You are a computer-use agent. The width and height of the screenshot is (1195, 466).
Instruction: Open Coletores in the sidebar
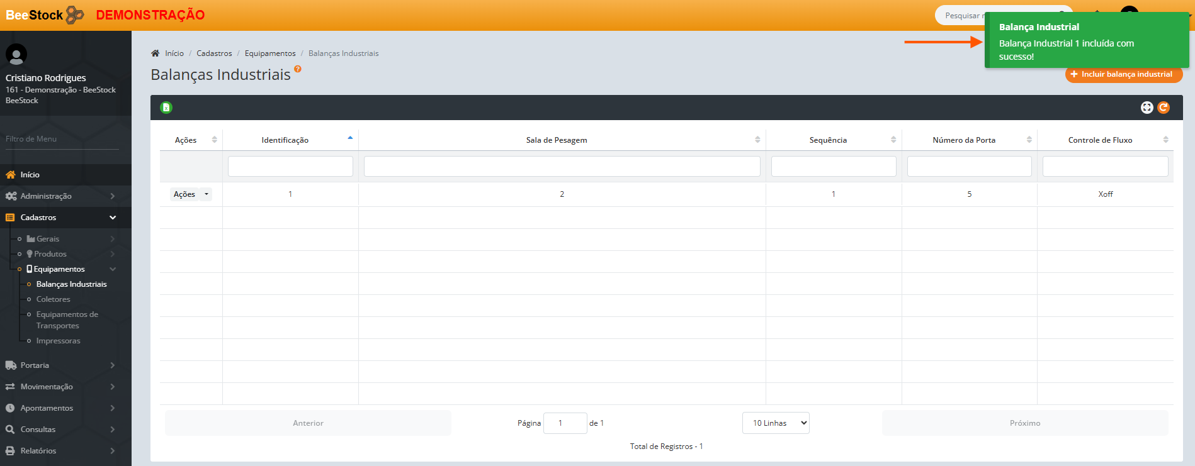point(54,299)
